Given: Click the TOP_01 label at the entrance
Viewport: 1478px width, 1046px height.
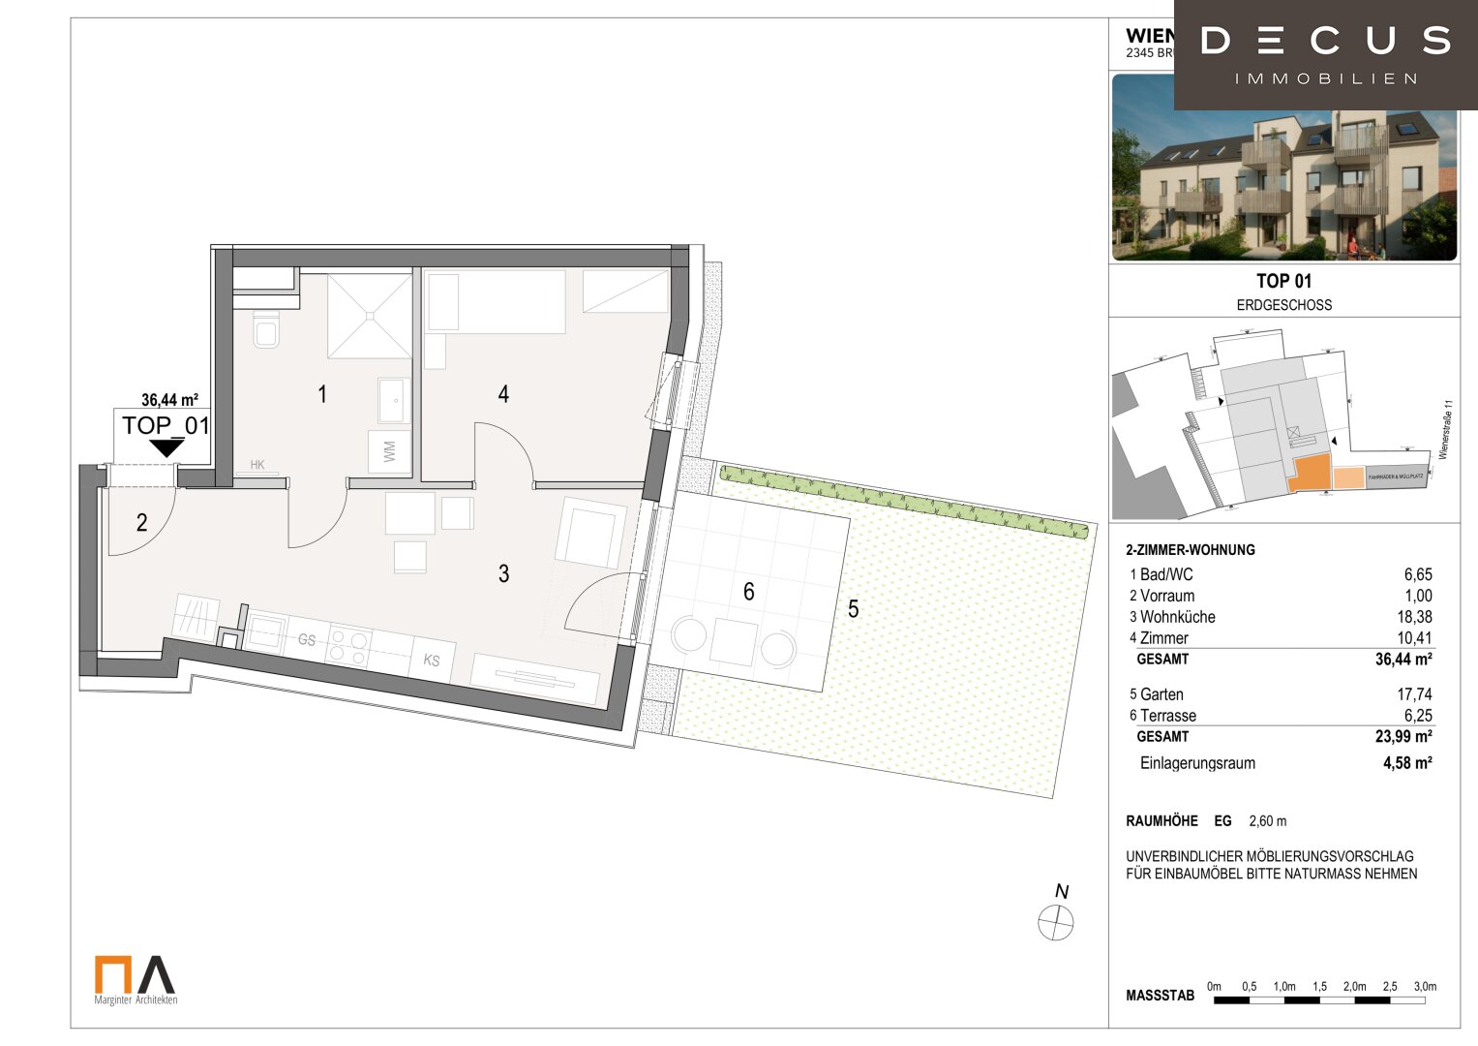Looking at the screenshot, I should (x=166, y=425).
